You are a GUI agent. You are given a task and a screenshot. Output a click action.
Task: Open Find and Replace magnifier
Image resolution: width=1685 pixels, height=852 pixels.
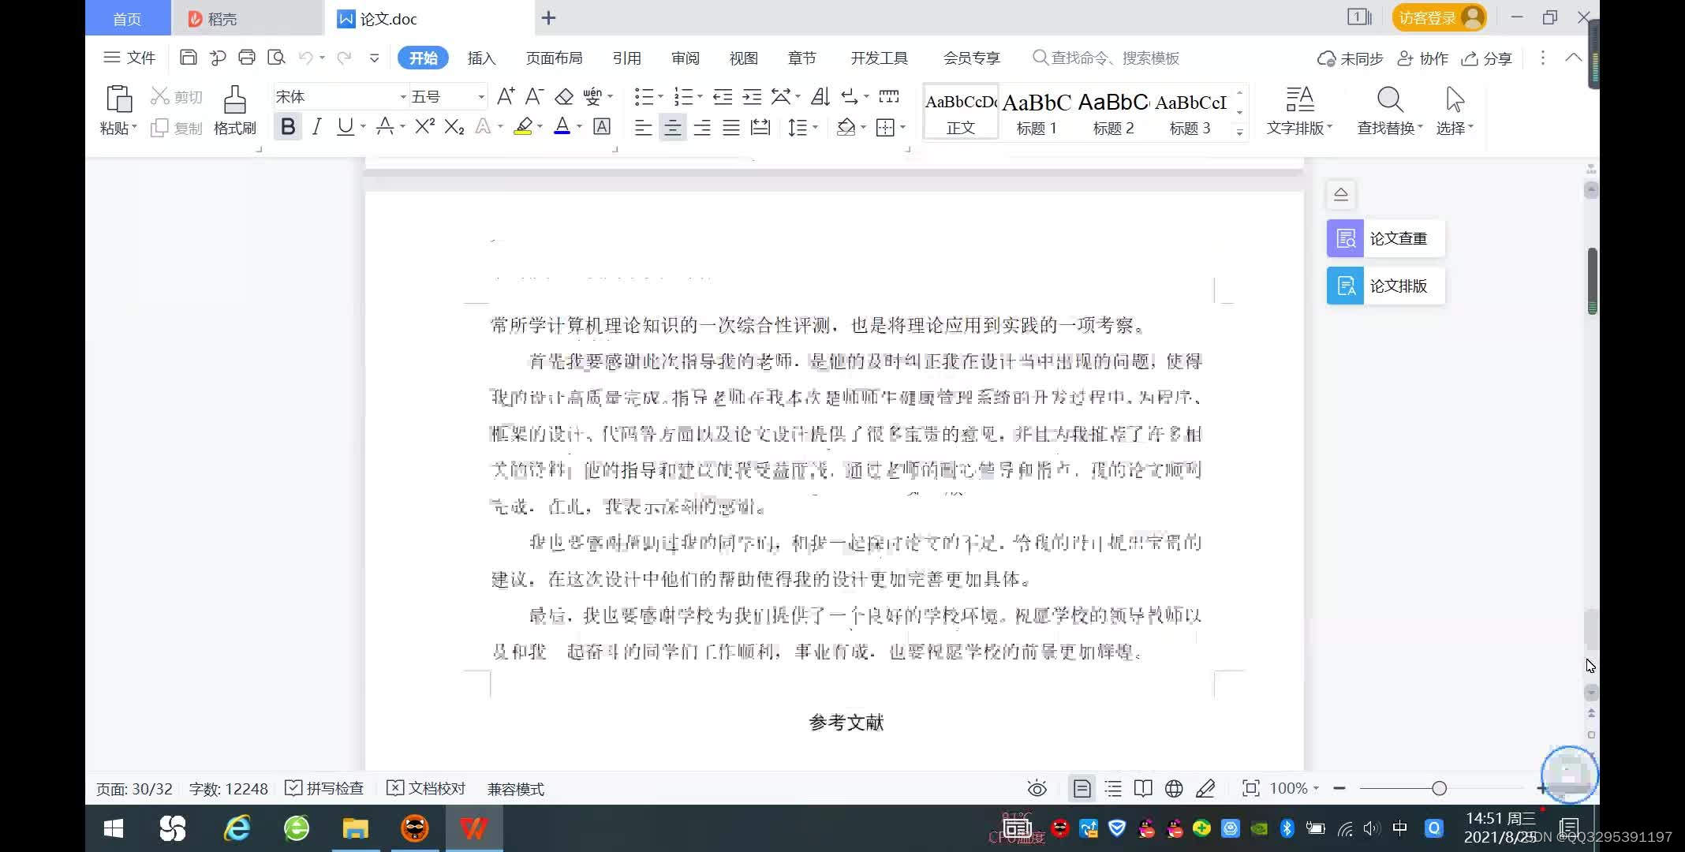pos(1390,99)
